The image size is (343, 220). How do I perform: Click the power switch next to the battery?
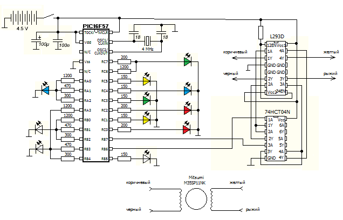pyautogui.click(x=49, y=16)
